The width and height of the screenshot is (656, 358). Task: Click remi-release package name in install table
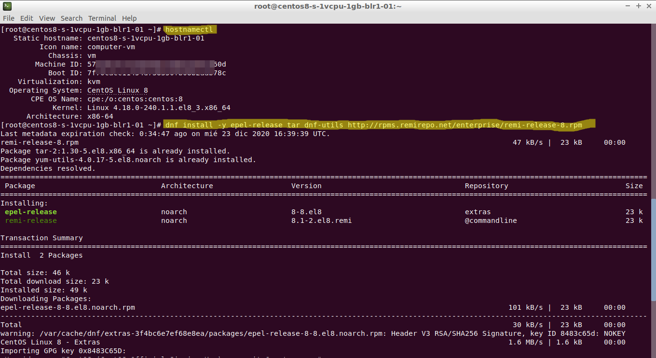coord(31,220)
